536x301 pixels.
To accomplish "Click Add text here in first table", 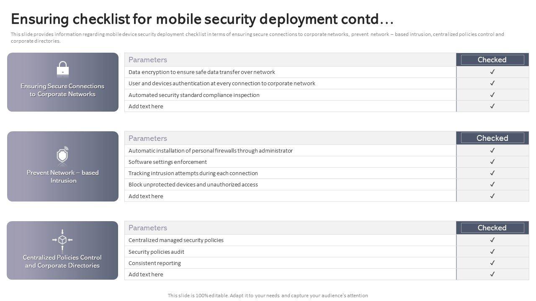I will tap(146, 106).
